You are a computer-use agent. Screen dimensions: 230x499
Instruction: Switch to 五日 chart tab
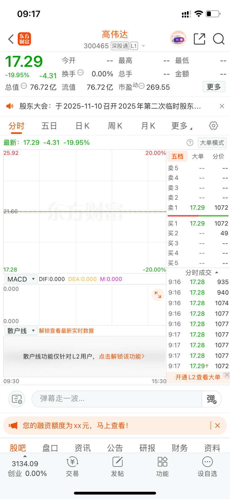pyautogui.click(x=49, y=126)
